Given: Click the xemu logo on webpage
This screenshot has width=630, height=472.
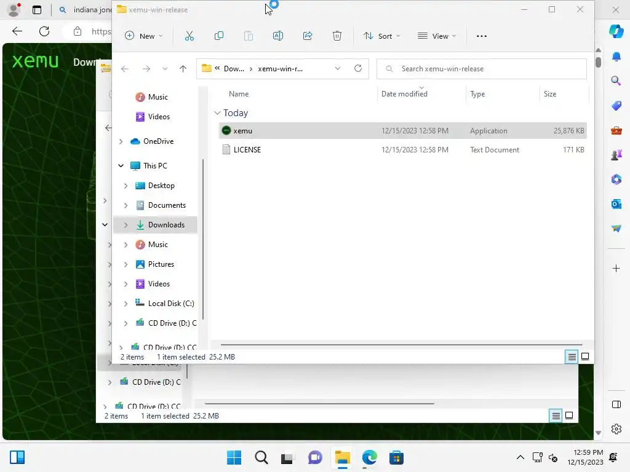Looking at the screenshot, I should tap(35, 61).
